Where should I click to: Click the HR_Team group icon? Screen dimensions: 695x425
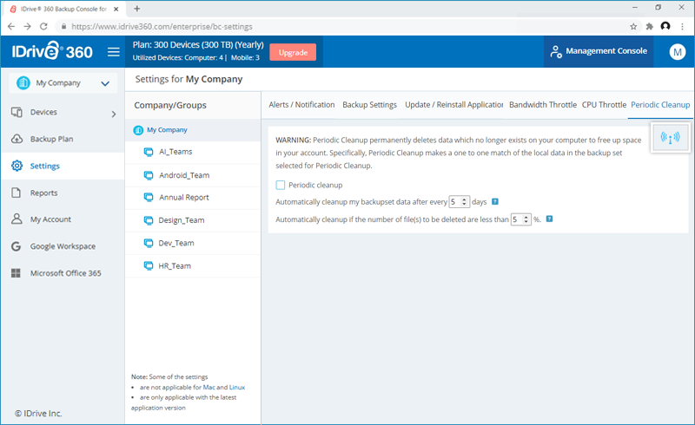tap(149, 265)
